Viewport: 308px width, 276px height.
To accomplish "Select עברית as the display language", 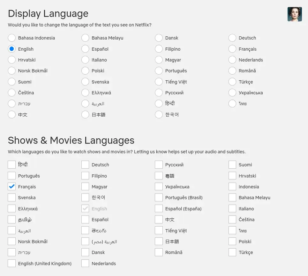I will (x=11, y=104).
